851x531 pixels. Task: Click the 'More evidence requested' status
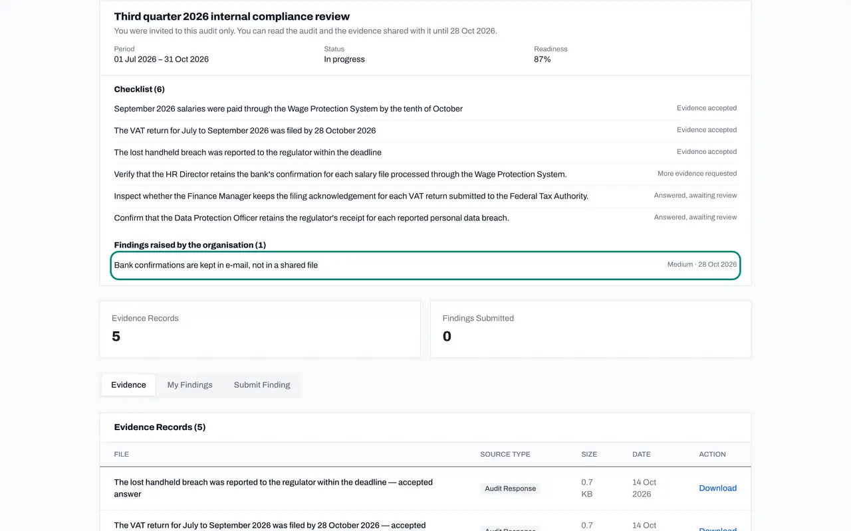coord(697,174)
